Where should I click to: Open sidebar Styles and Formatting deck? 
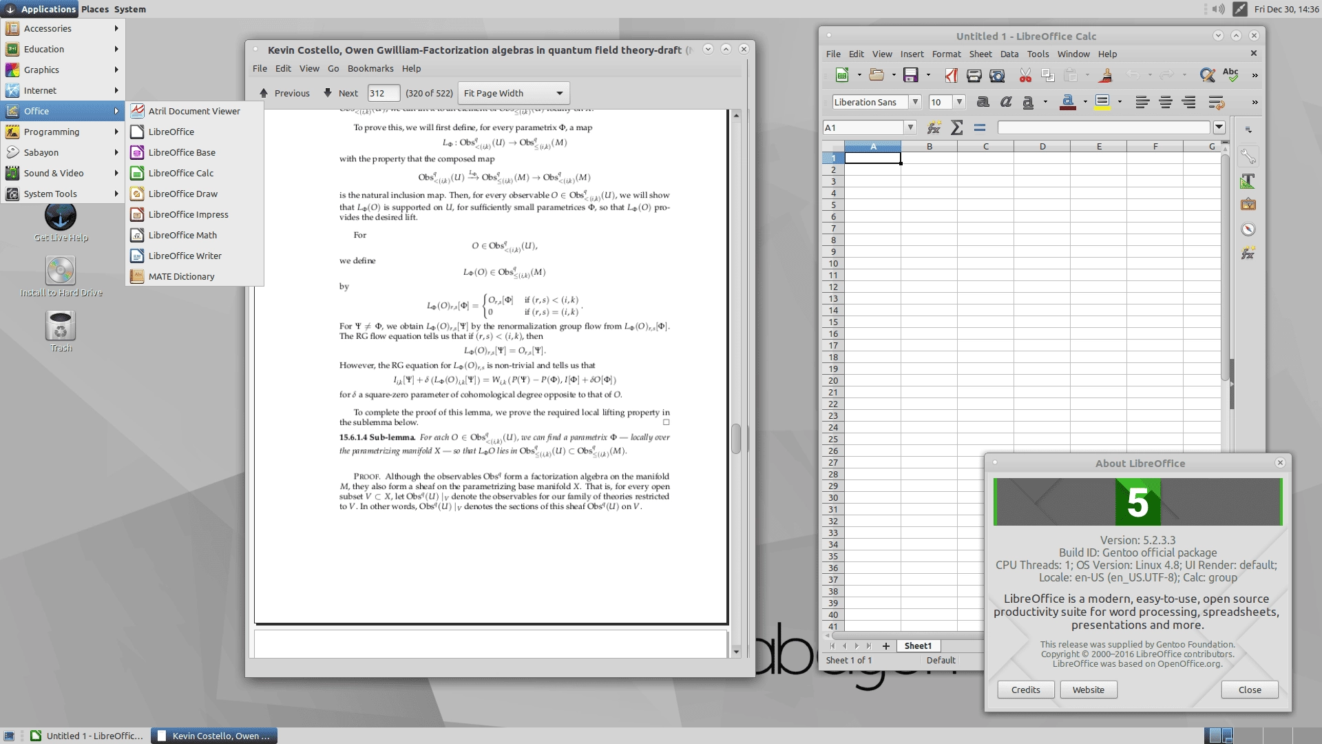(x=1248, y=181)
